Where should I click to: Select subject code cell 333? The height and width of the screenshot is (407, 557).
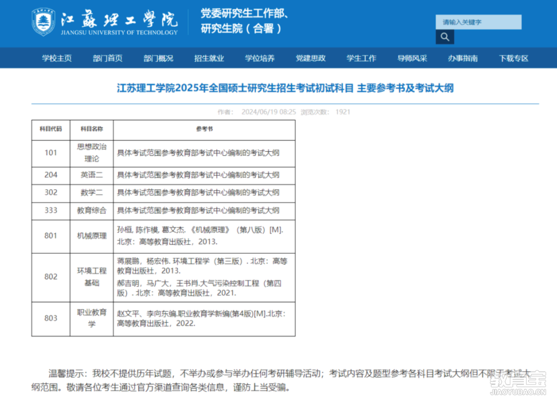[51, 210]
